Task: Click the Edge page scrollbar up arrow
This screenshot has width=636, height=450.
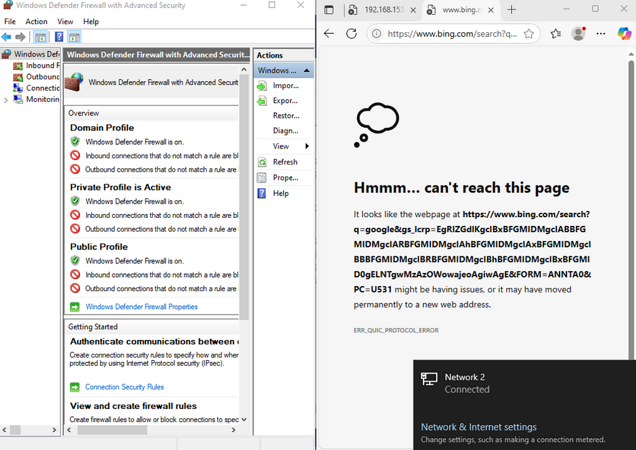Action: (x=631, y=53)
